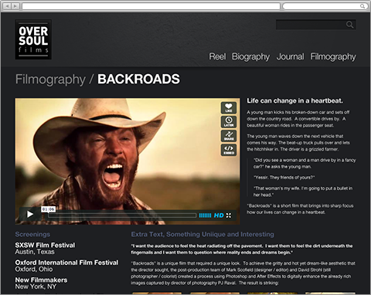Enter fullscreen mode on video player
Image resolution: width=371 pixels, height=295 pixels.
click(229, 215)
